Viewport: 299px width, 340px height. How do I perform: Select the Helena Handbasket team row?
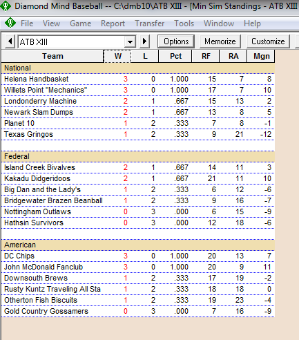point(138,79)
